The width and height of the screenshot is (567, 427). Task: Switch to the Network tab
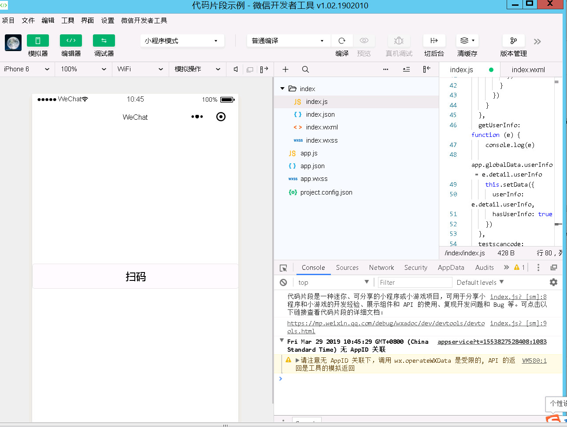pos(382,268)
